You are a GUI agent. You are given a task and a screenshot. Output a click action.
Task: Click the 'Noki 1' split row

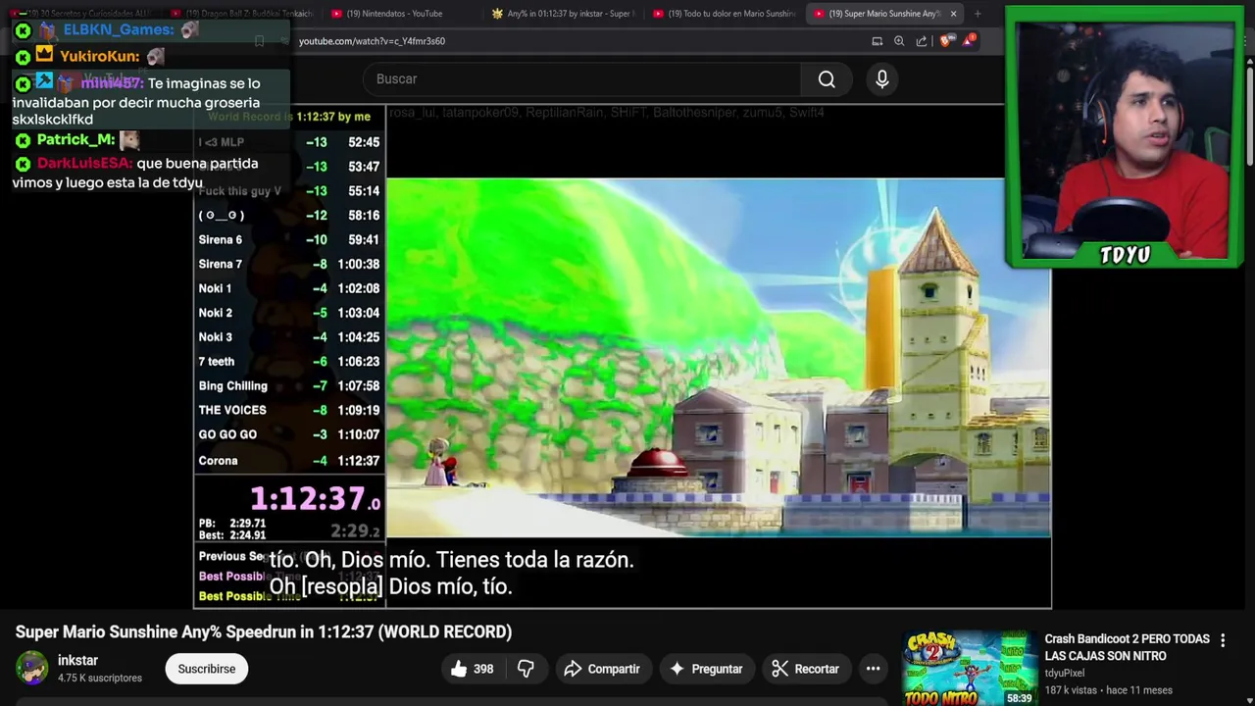pos(289,288)
